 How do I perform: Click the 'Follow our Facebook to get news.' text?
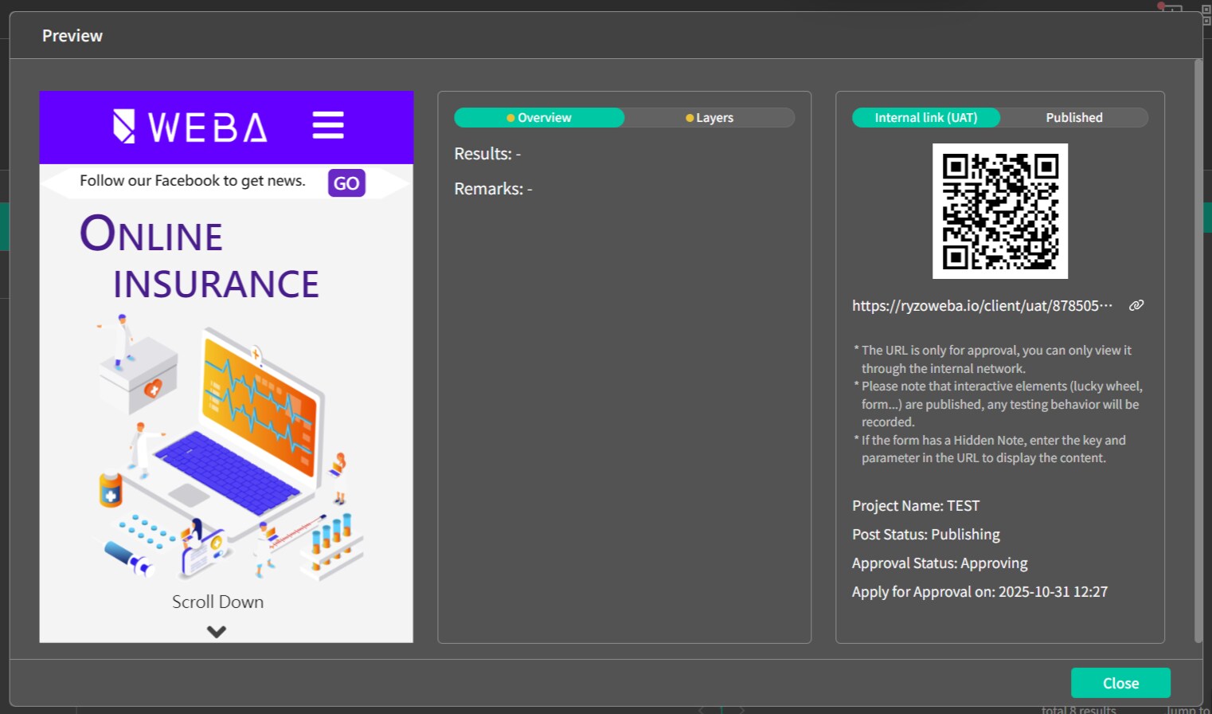click(193, 181)
